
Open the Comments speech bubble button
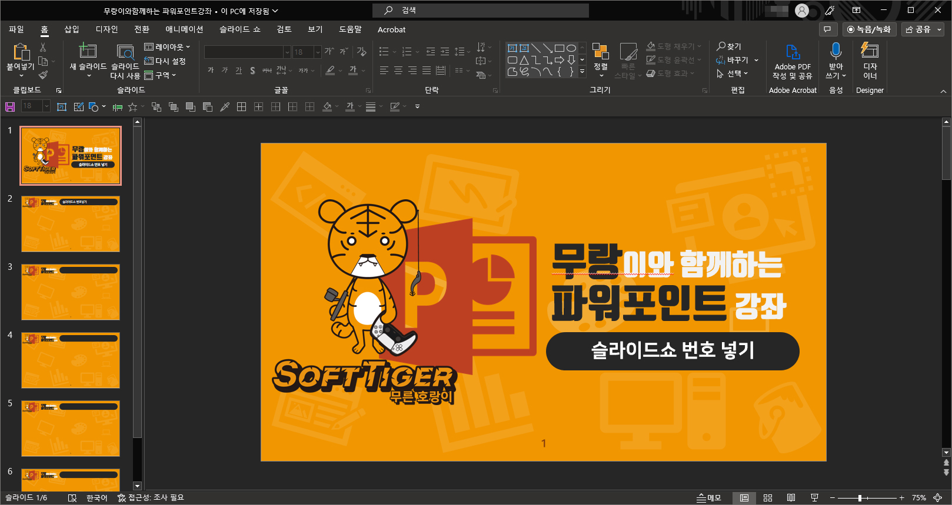coord(828,29)
